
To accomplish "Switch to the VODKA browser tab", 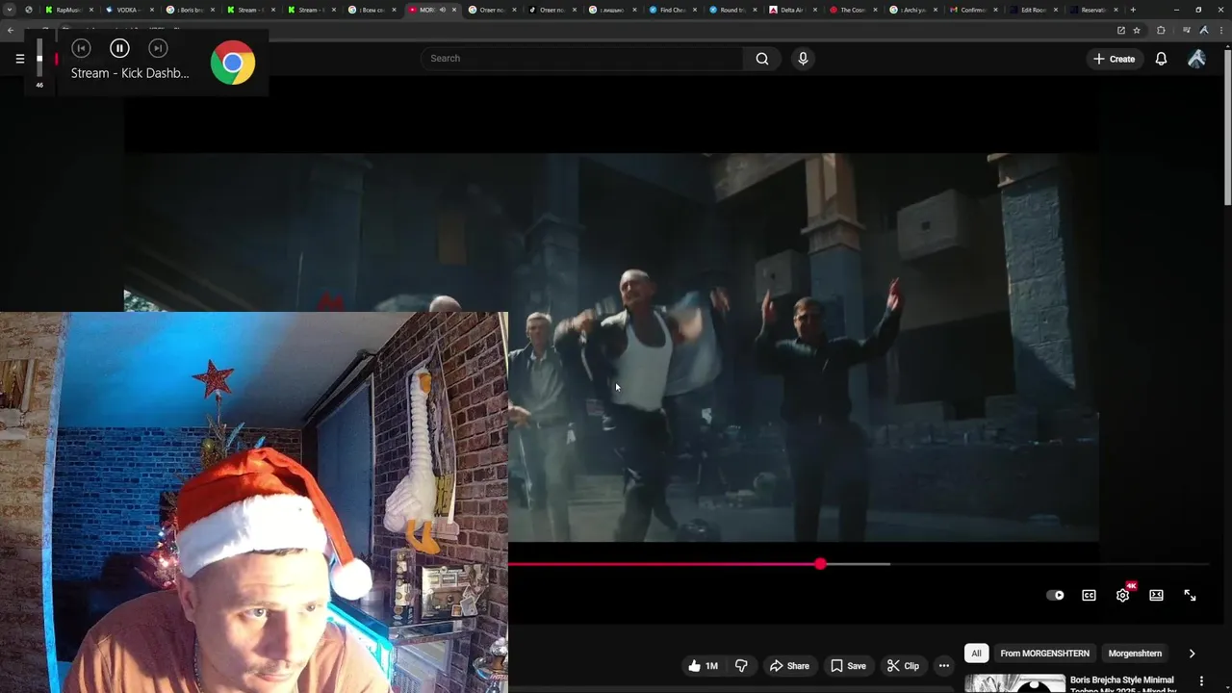I will 129,10.
